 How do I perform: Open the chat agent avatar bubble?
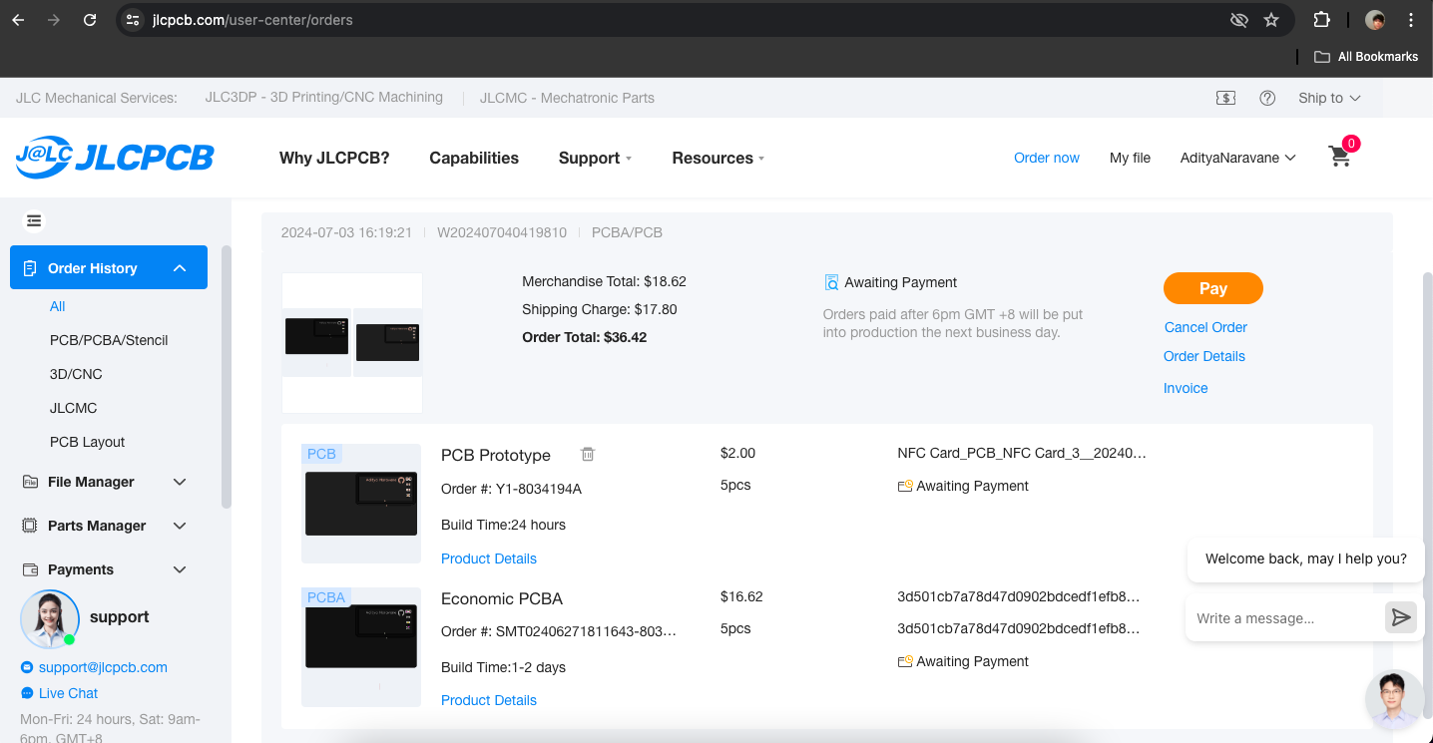tap(1394, 699)
